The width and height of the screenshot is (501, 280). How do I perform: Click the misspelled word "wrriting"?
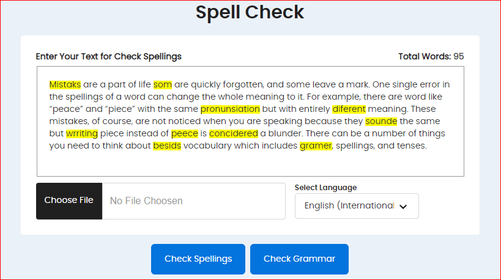[x=82, y=133]
